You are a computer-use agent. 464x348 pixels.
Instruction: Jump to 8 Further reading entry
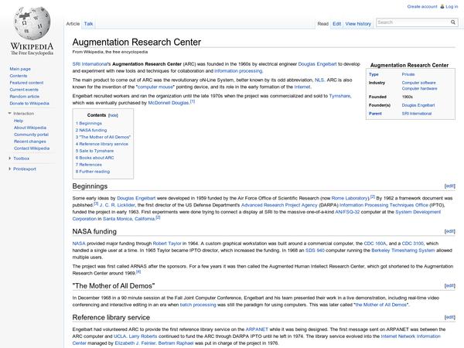92,172
